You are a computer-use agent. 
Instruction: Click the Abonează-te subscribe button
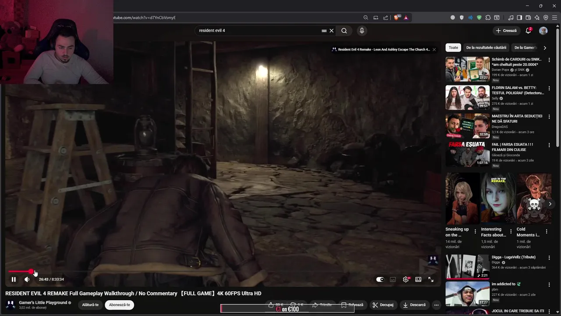(x=119, y=305)
